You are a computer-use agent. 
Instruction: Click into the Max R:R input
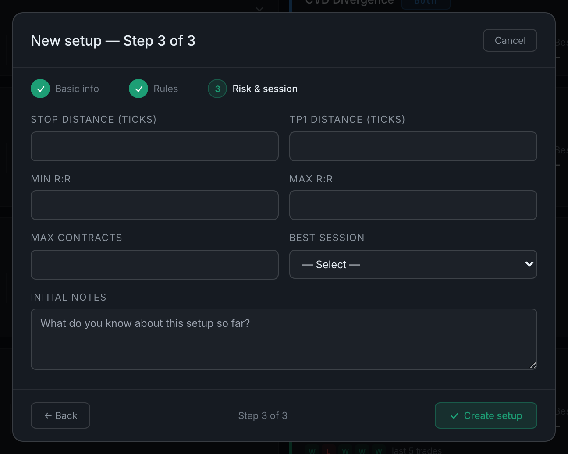pos(413,205)
